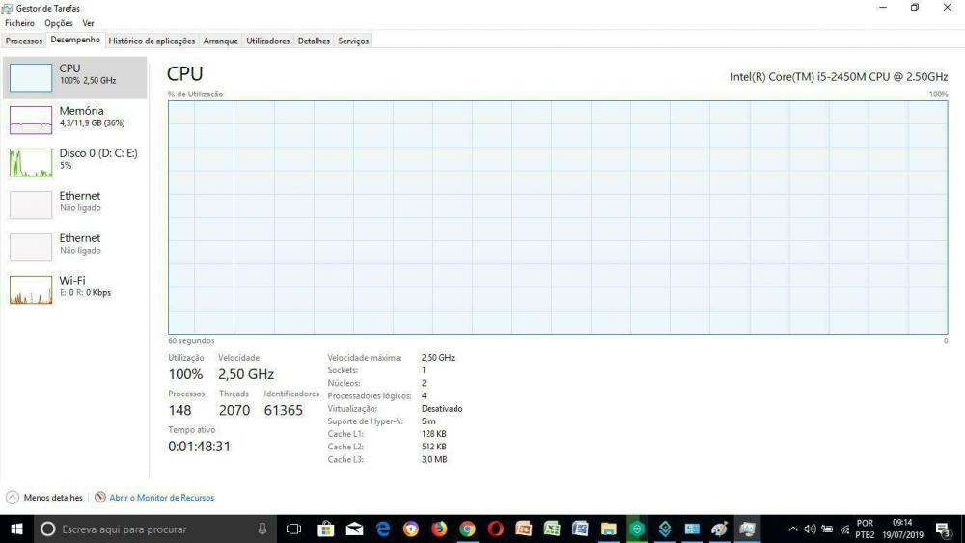The image size is (965, 543).
Task: Launch Firefox from the taskbar
Action: 439,529
